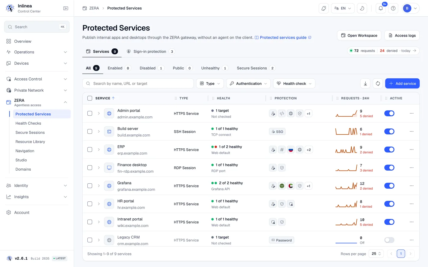Open the help question-mark icon
Image resolution: width=428 pixels, height=267 pixels.
(x=393, y=8)
